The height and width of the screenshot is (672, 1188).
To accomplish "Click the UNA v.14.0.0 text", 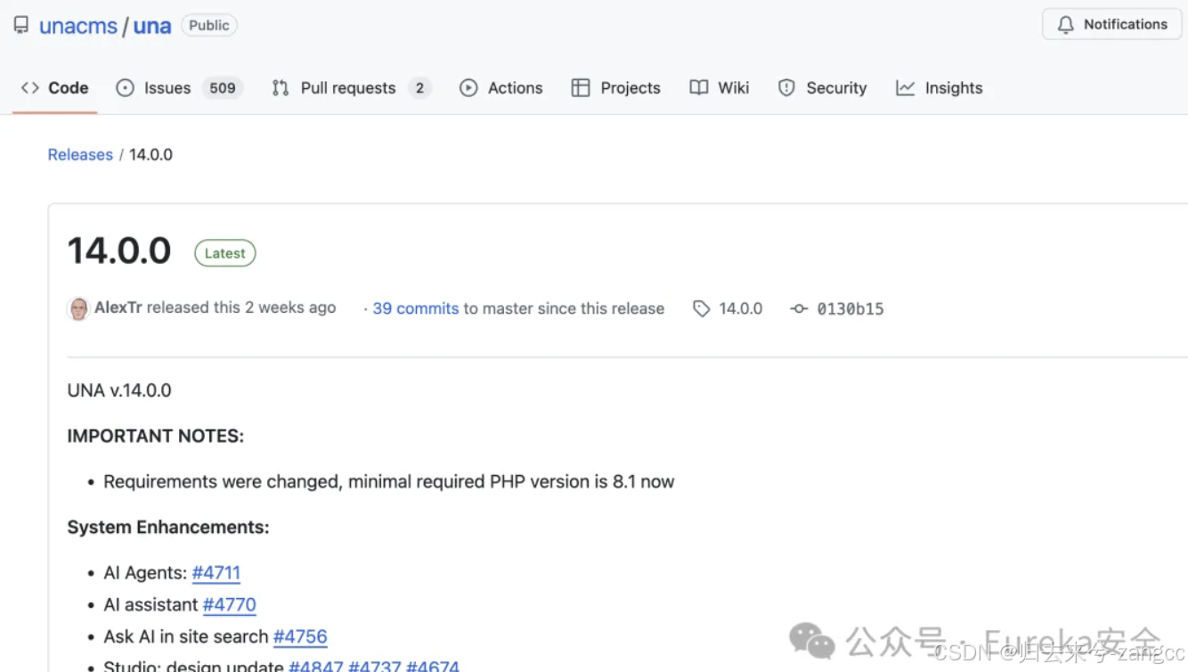I will 119,390.
